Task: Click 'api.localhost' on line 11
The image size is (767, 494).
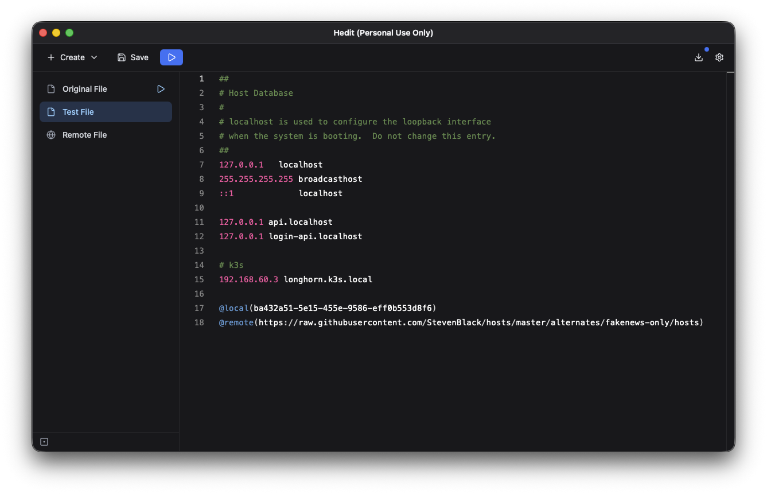Action: pos(301,222)
